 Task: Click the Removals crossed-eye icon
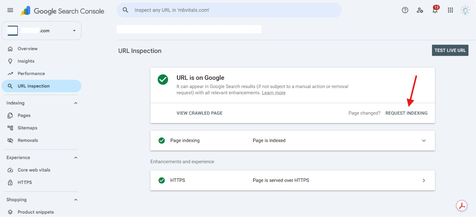point(10,140)
